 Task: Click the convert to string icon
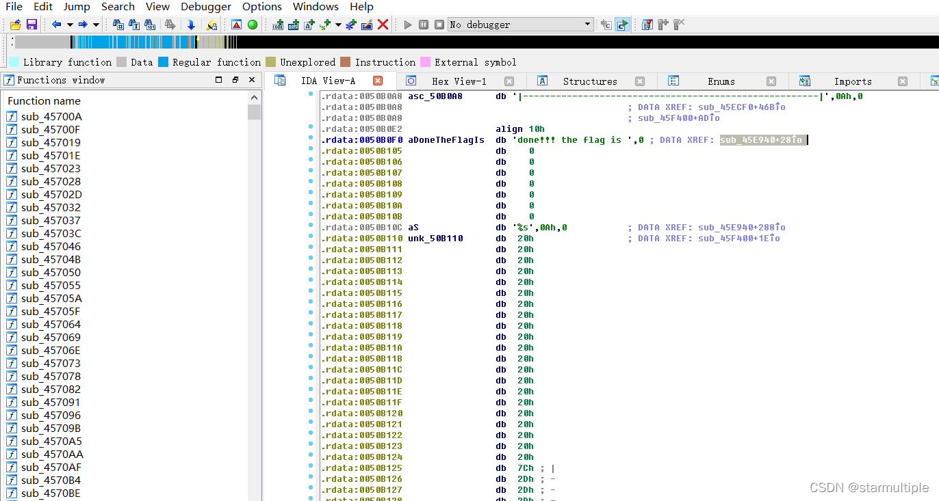pyautogui.click(x=309, y=25)
